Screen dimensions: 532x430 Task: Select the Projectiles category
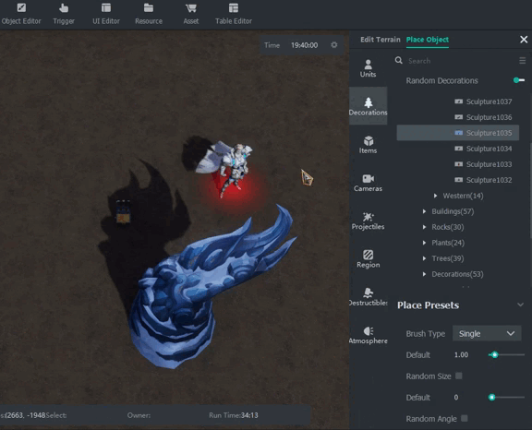[368, 221]
